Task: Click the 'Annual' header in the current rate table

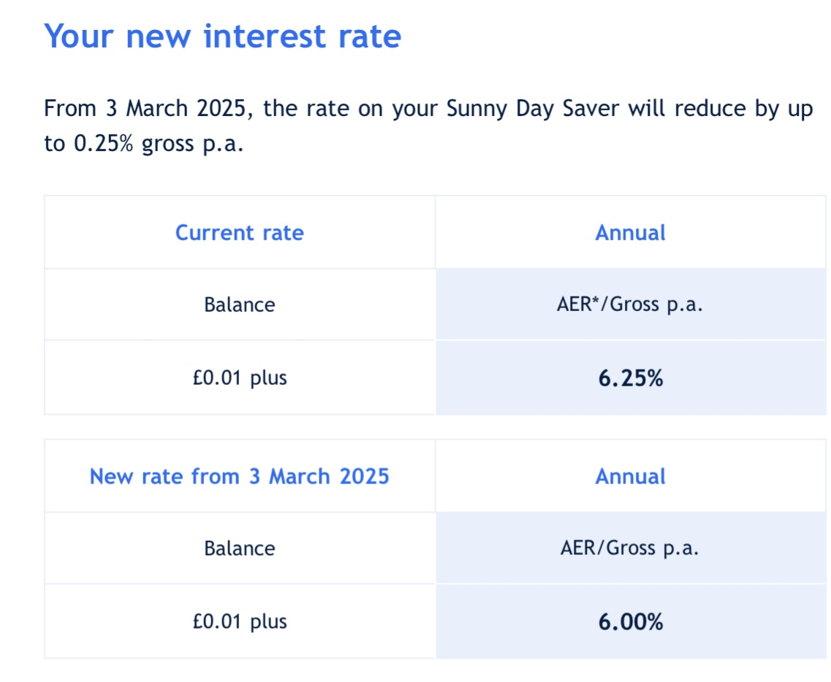Action: tap(630, 232)
